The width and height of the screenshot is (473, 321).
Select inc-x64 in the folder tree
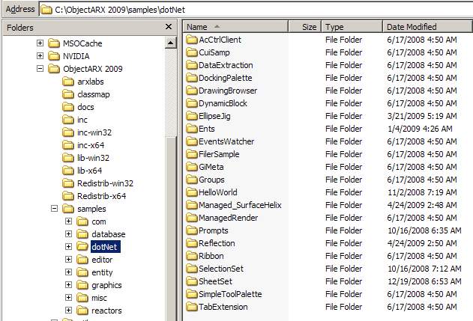click(91, 145)
